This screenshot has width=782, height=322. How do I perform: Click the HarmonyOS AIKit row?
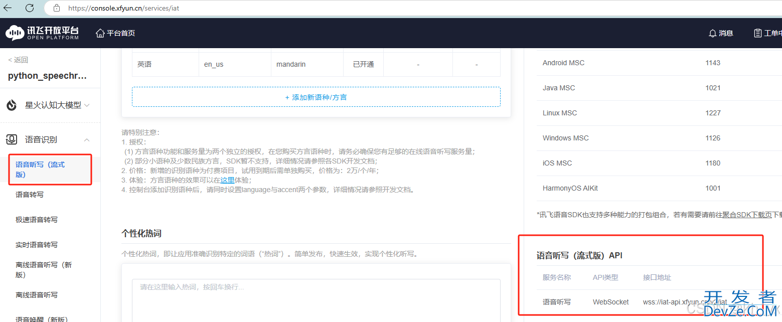tap(659, 188)
